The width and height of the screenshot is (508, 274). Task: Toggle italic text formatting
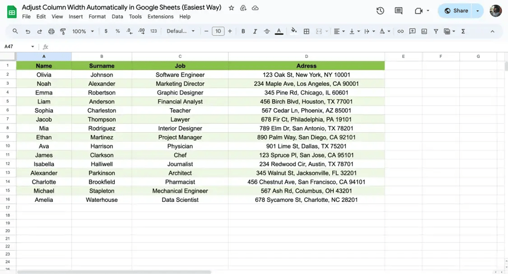pos(255,32)
